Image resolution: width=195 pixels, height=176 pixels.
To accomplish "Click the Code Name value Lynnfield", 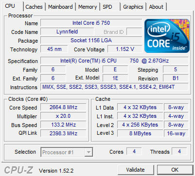I will tap(67, 32).
